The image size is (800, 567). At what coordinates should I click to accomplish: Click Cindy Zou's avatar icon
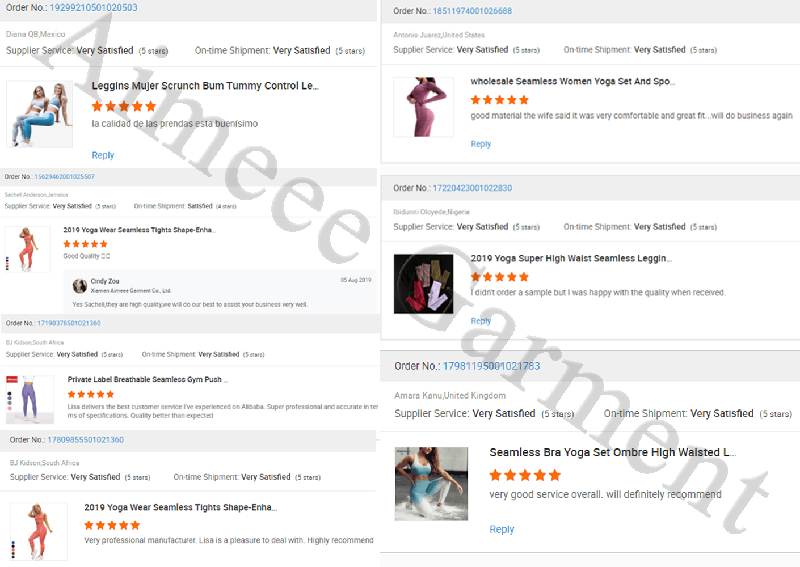coord(80,286)
